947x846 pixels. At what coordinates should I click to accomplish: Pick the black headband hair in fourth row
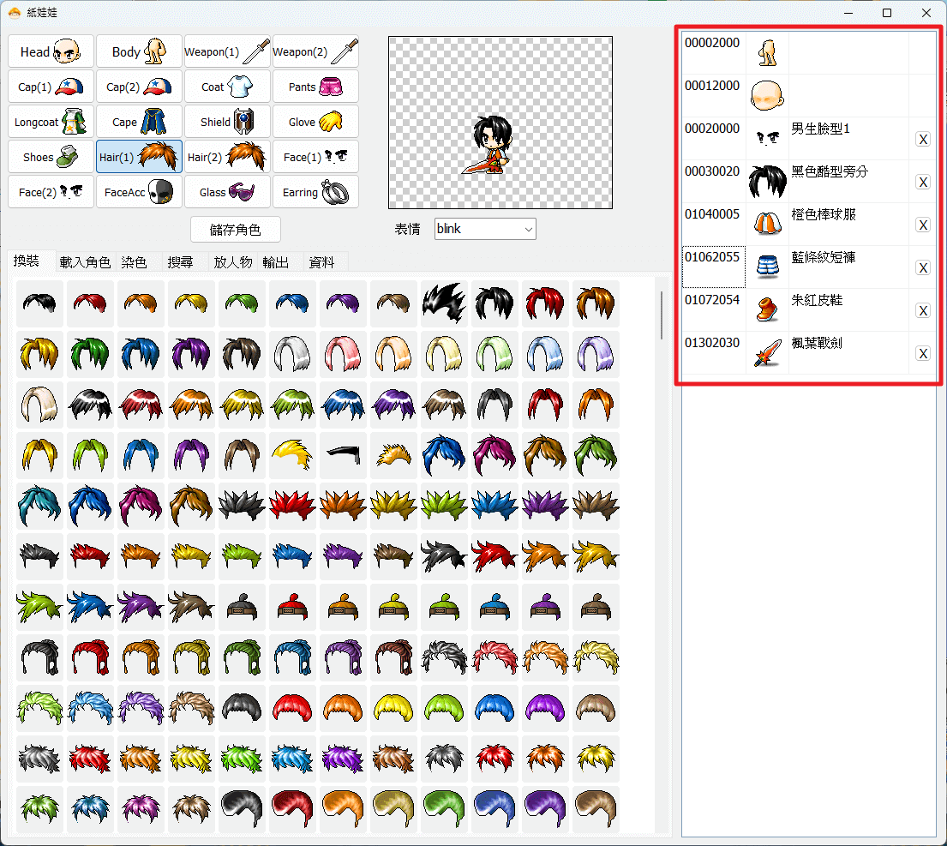click(343, 454)
